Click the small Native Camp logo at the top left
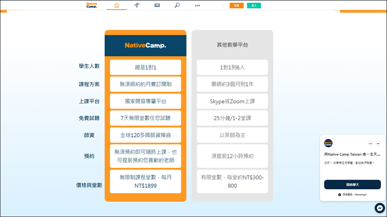 coord(92,5)
